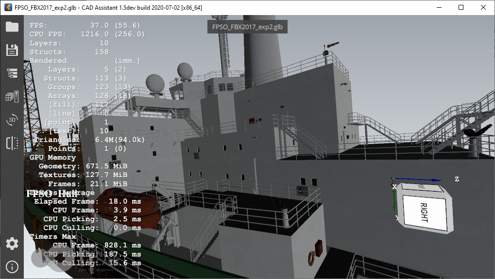495x279 pixels.
Task: Open the model structure tree browser
Action: click(12, 73)
